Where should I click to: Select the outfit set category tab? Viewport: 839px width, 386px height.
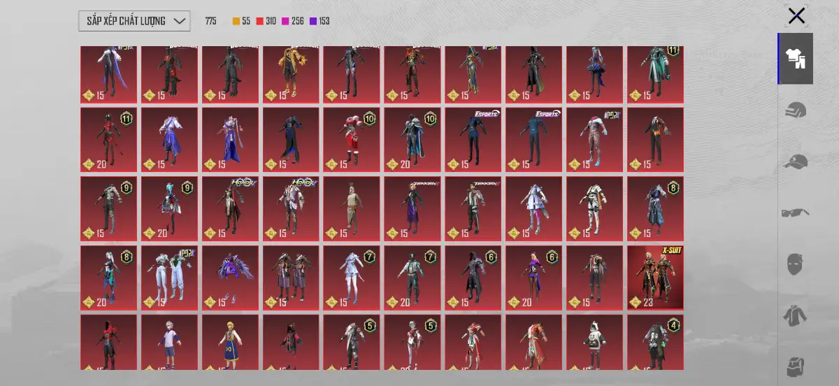pos(796,59)
